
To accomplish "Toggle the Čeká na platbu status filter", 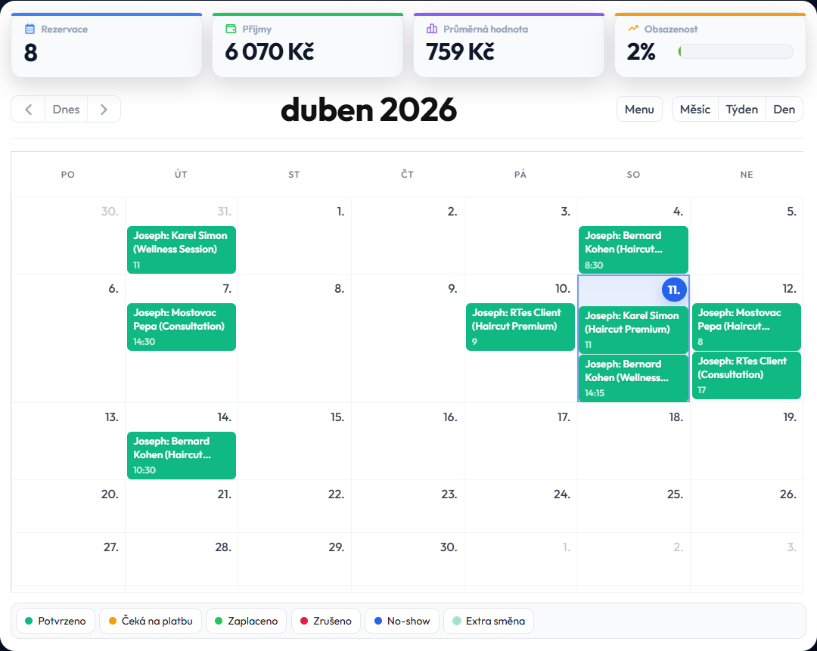I will (151, 621).
